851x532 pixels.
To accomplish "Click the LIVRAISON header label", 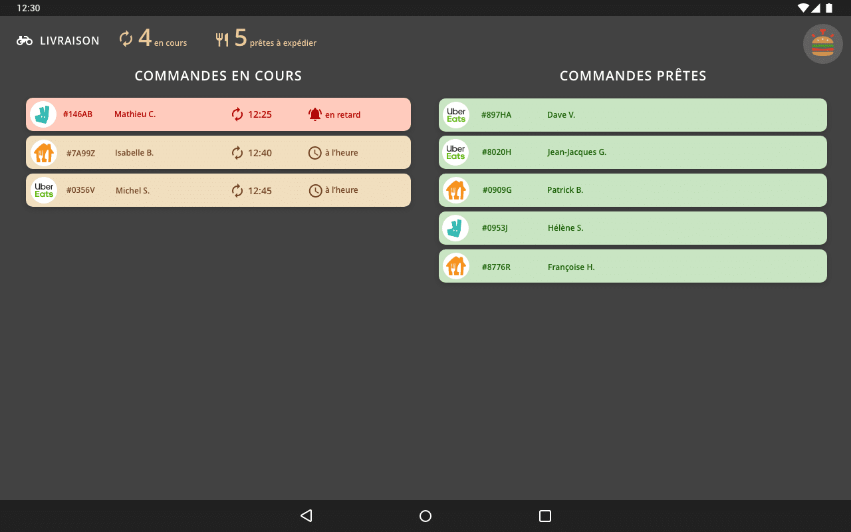I will coord(70,41).
